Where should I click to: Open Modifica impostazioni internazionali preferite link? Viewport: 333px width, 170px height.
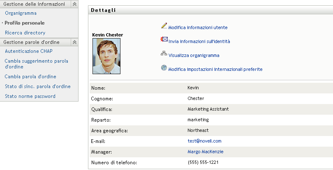[x=215, y=69]
